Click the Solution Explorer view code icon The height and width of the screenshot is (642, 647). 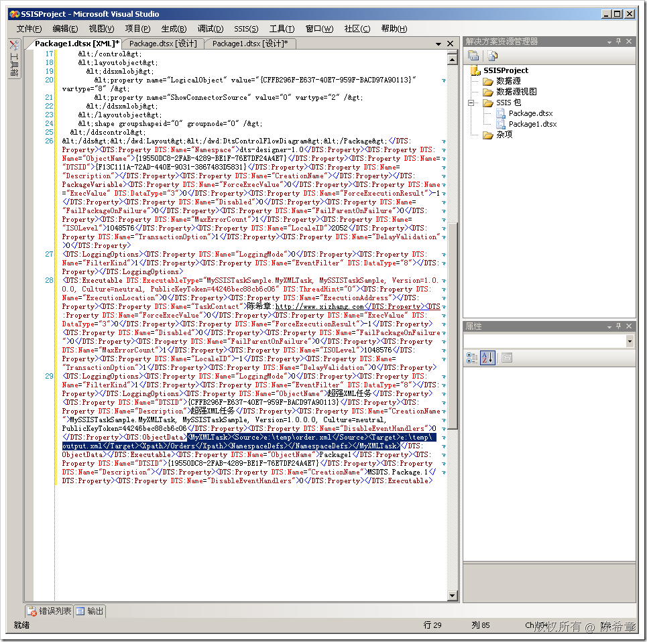[492, 55]
